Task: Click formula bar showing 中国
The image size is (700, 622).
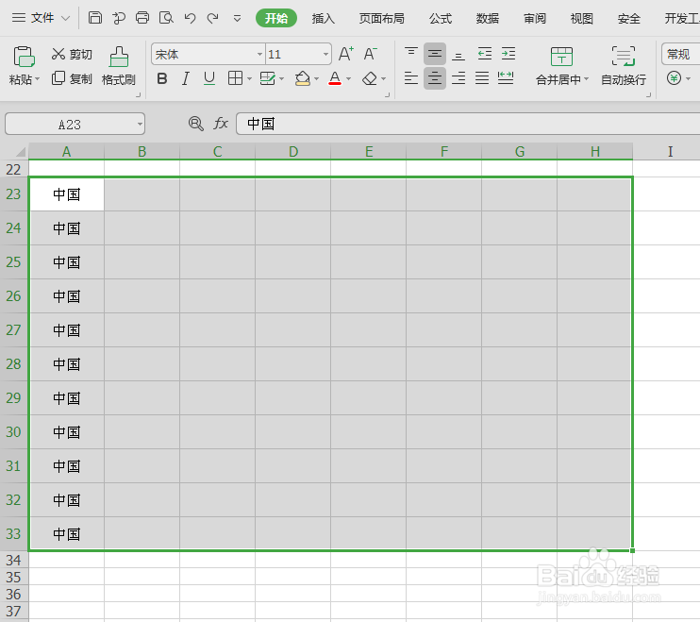Action: coord(468,124)
